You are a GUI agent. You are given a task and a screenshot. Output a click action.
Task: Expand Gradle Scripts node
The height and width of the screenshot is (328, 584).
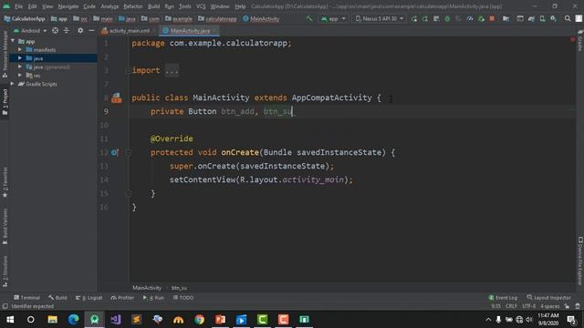click(13, 84)
